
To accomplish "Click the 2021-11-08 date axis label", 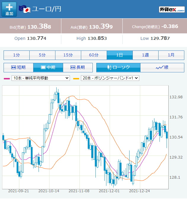I will click(79, 191).
